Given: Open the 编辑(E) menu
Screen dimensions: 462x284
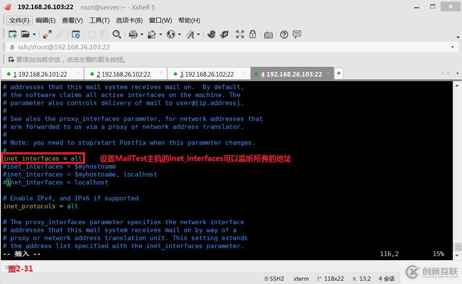Looking at the screenshot, I should pos(45,20).
